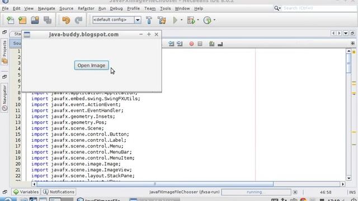358x201 pixels.
Task: Click the Shift Line Right editor icon
Action: 180,44
